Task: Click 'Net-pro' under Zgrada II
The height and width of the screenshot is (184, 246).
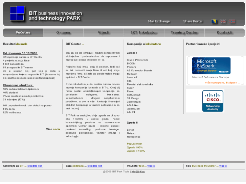Action: click(131, 133)
